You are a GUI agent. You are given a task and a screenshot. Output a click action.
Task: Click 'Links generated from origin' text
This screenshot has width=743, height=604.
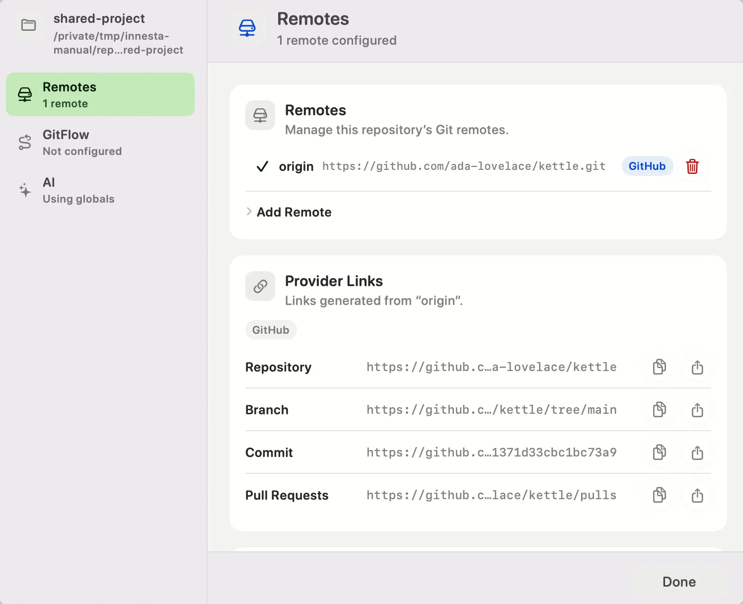[x=374, y=301]
